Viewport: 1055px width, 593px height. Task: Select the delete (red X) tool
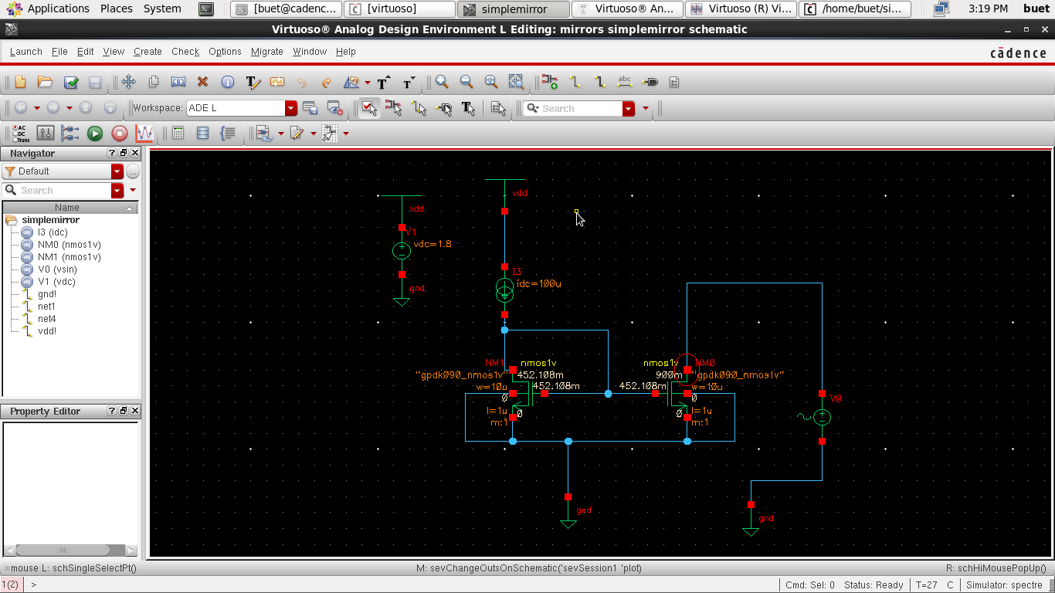tap(202, 83)
